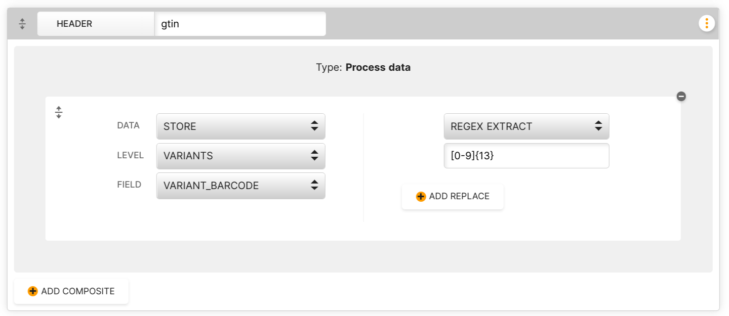Grab the reorder handle beside HEADER

pos(22,24)
